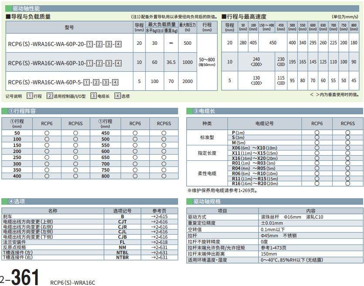Click the 115 <100> speed cell
This screenshot has width=364, height=286.
click(x=281, y=80)
